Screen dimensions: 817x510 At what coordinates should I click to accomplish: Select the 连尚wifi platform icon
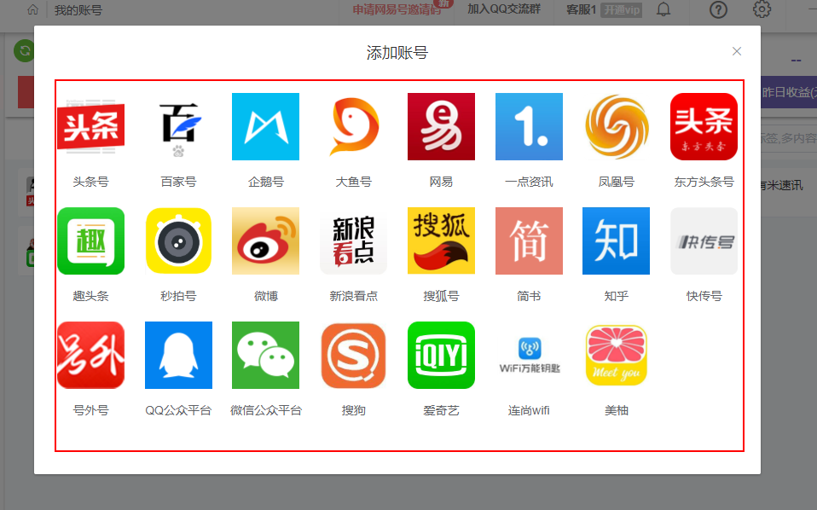[529, 356]
